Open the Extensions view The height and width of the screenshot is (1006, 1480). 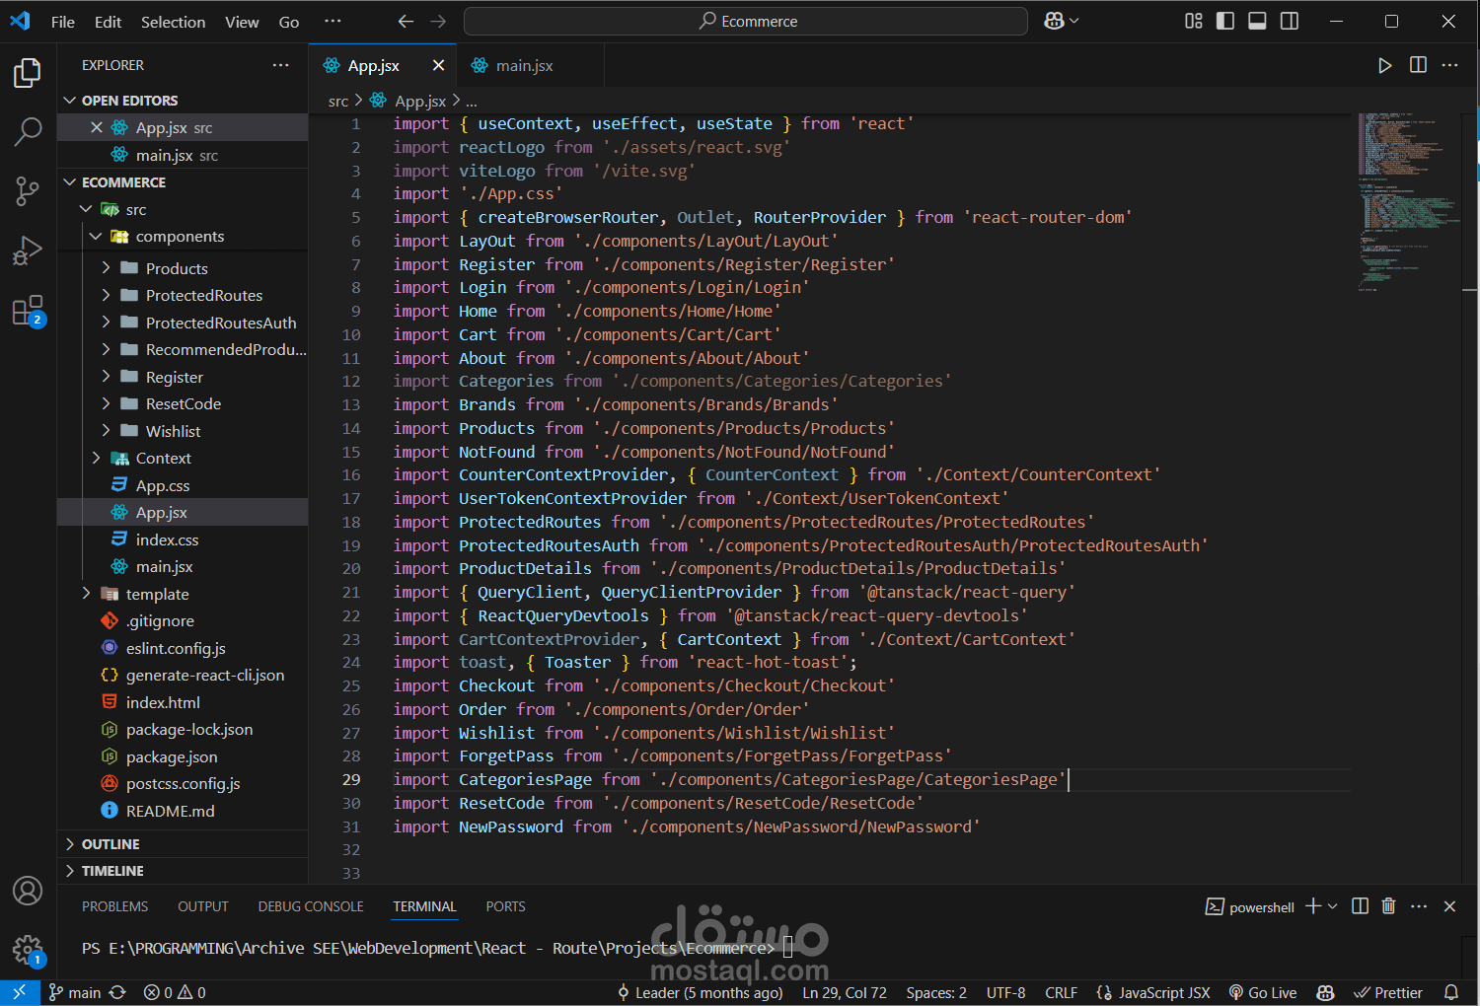[x=28, y=311]
